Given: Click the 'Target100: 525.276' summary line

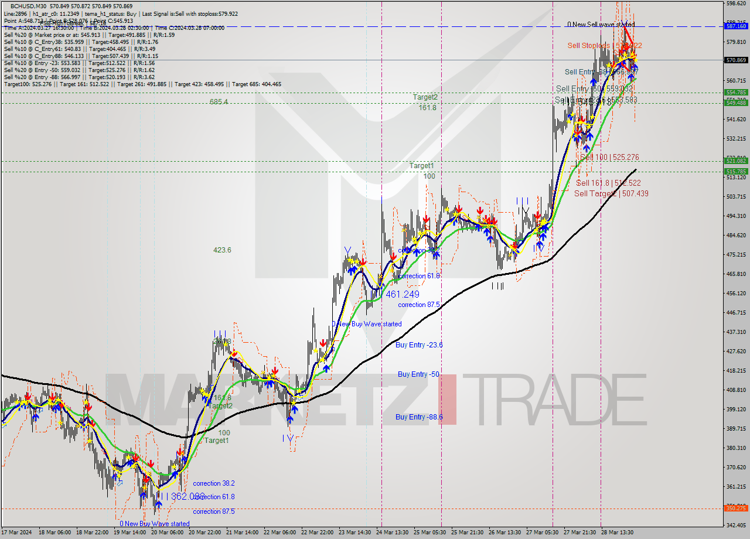Looking at the screenshot, I should pyautogui.click(x=142, y=84).
